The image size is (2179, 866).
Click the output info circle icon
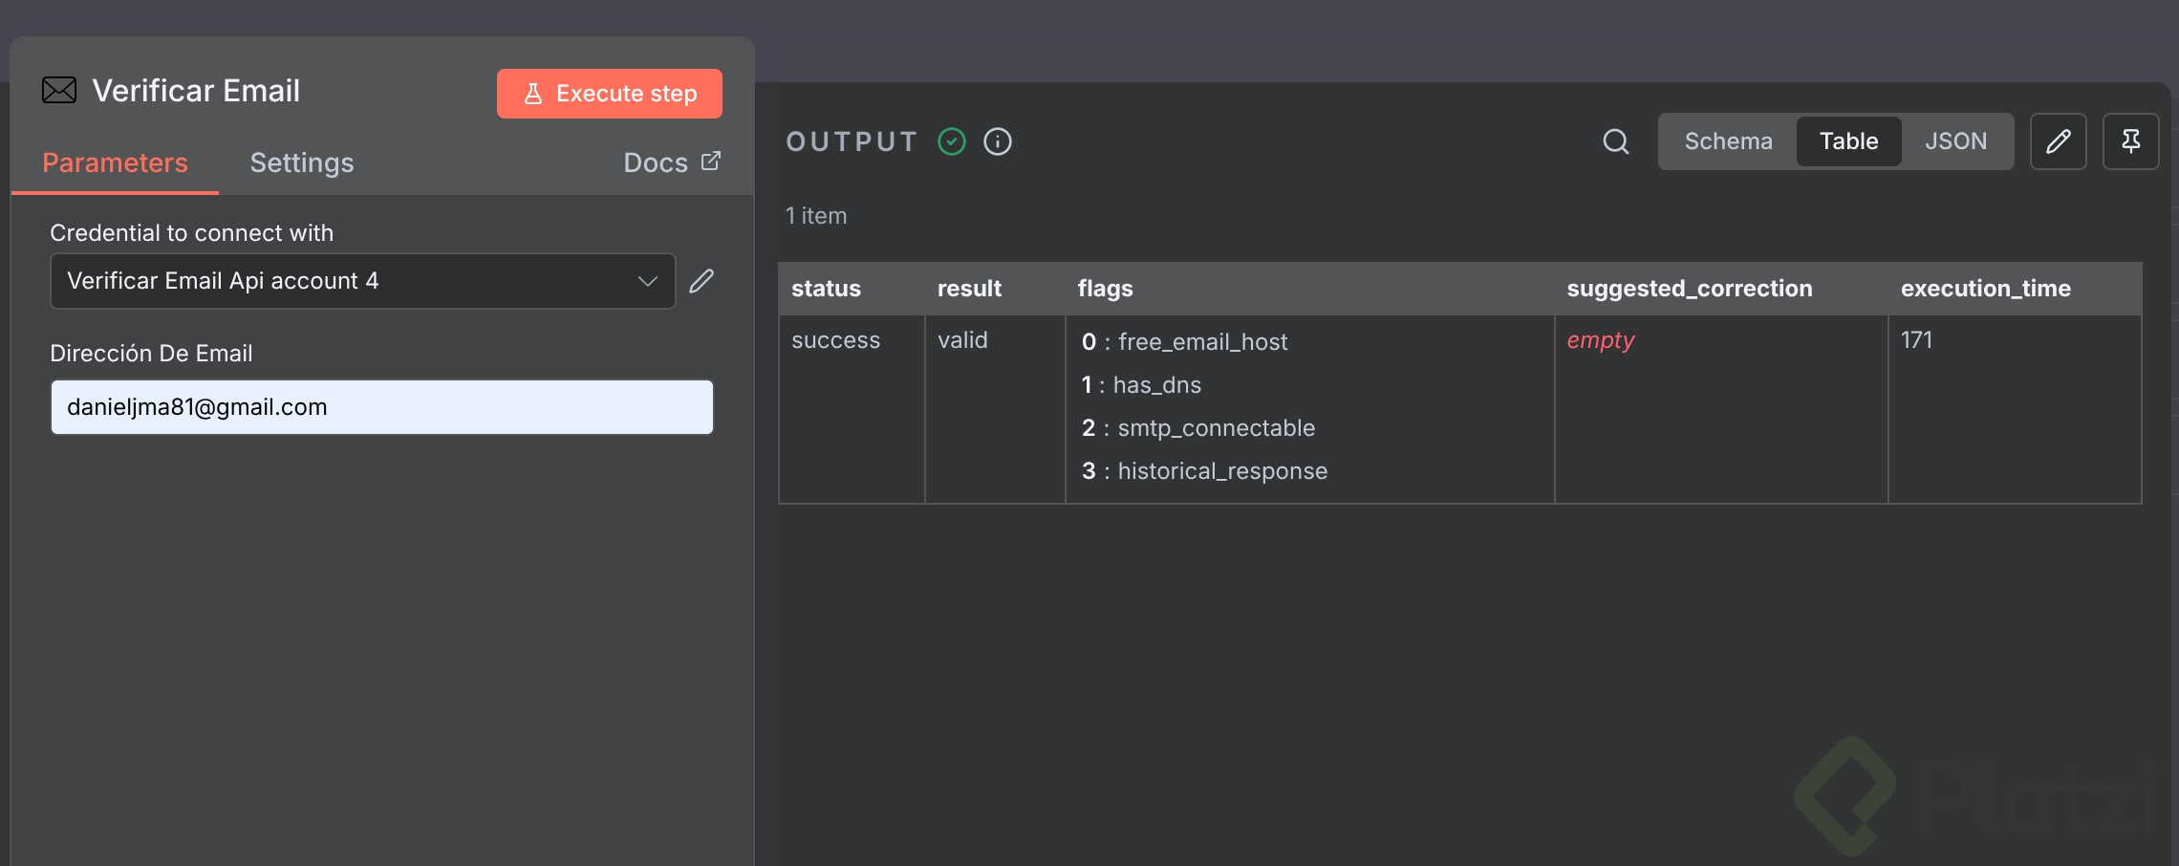pos(998,141)
